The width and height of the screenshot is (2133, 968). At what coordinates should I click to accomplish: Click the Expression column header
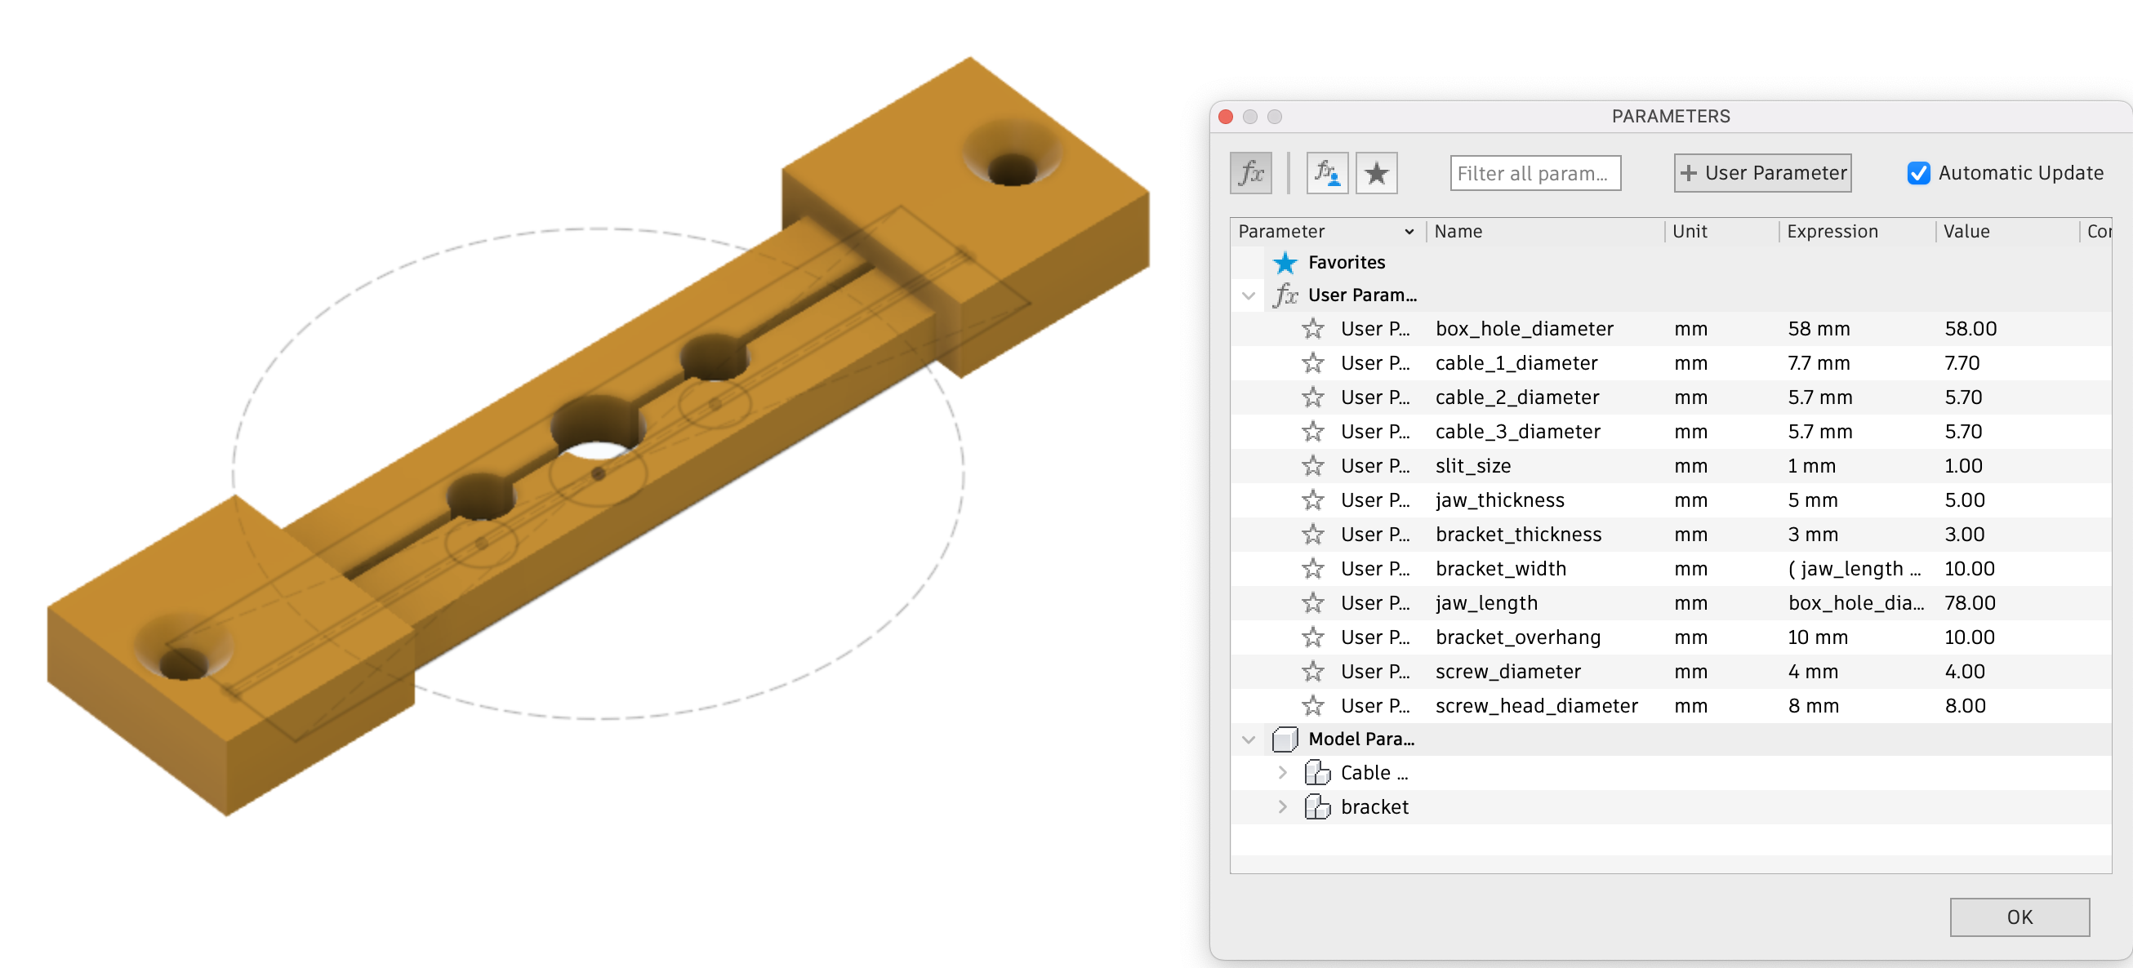(x=1832, y=232)
